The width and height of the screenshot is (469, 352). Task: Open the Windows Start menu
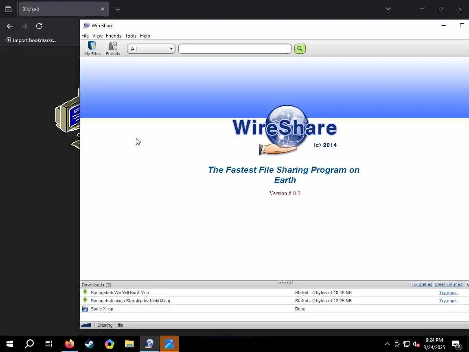[x=10, y=343]
